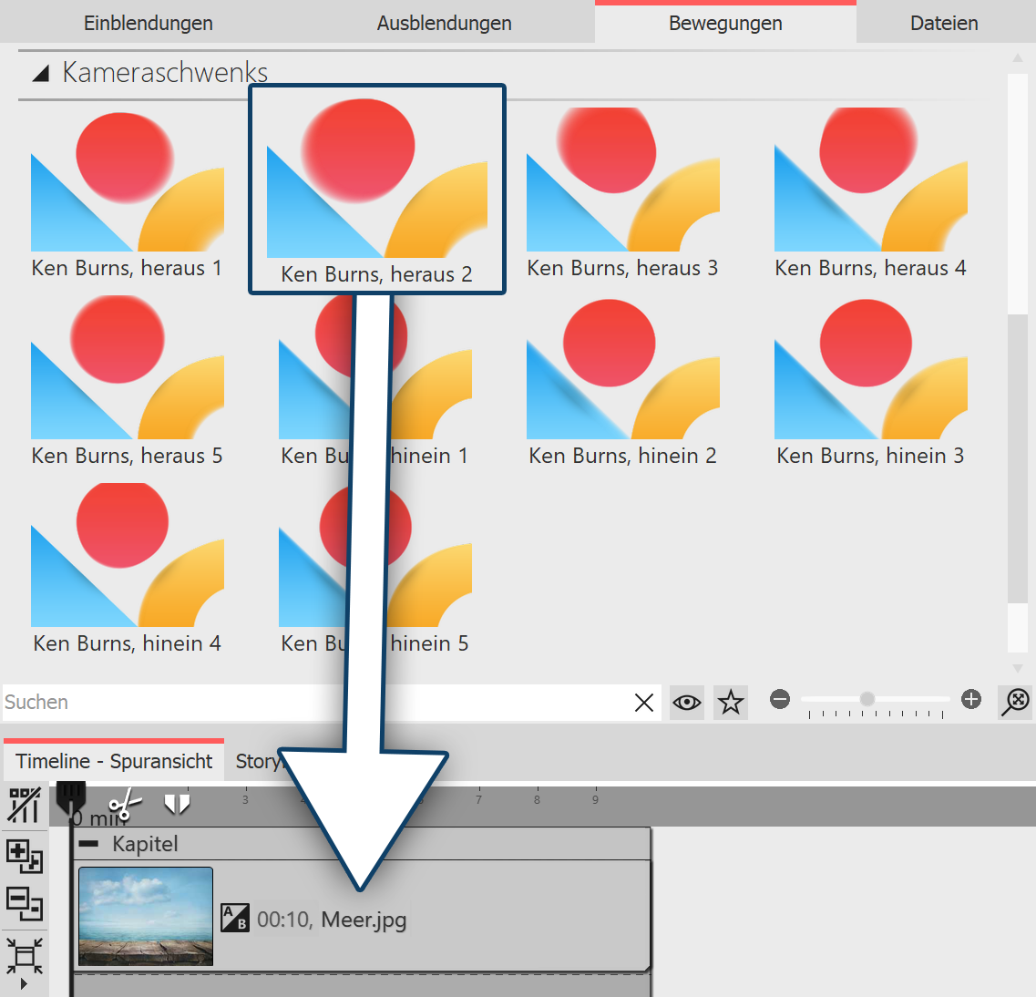
Task: Toggle the eye visibility filter
Action: [686, 703]
